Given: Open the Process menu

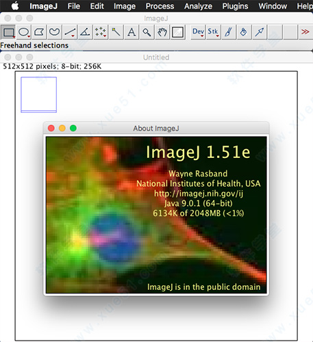Looking at the screenshot, I should [160, 6].
